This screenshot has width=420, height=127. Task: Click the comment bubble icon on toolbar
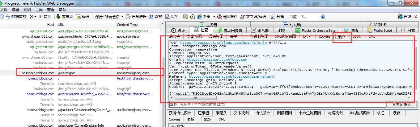click(x=2, y=17)
